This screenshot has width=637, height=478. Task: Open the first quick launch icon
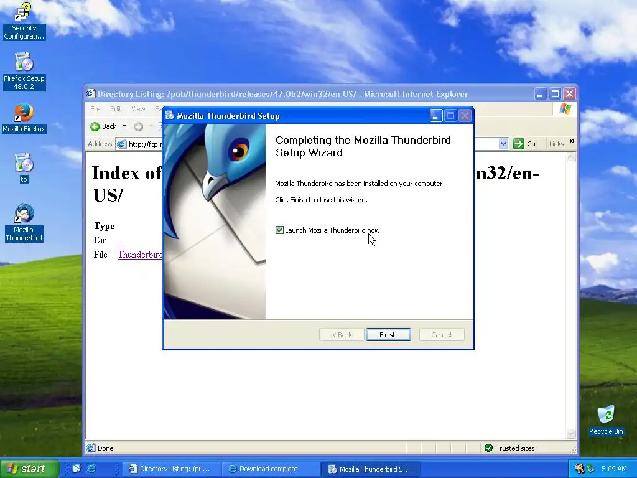click(77, 469)
